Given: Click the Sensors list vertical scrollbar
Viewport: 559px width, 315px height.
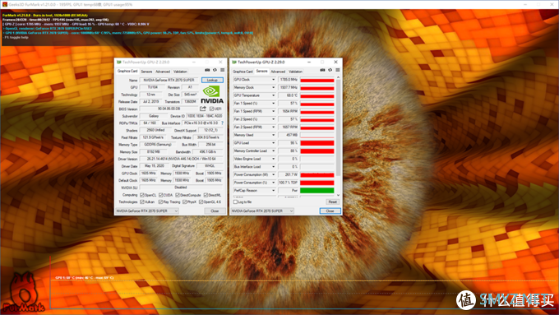Looking at the screenshot, I should 338,137.
